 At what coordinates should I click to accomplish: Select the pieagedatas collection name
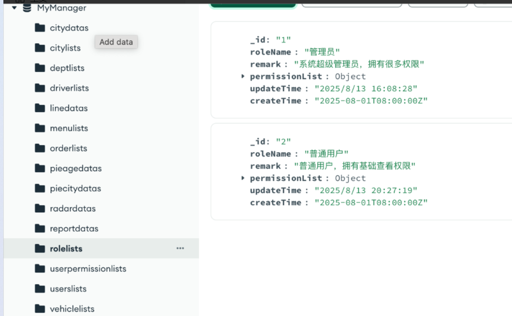click(76, 169)
